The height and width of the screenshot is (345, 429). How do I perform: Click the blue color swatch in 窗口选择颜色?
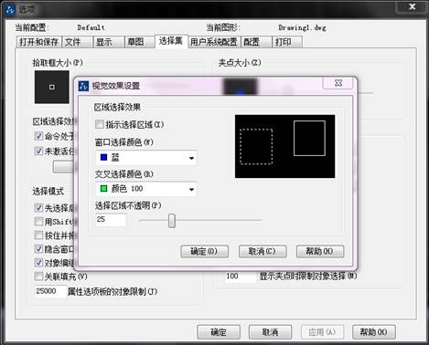pos(103,157)
